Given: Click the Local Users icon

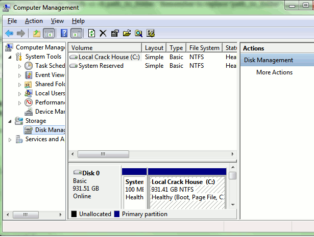Looking at the screenshot, I should [x=28, y=93].
